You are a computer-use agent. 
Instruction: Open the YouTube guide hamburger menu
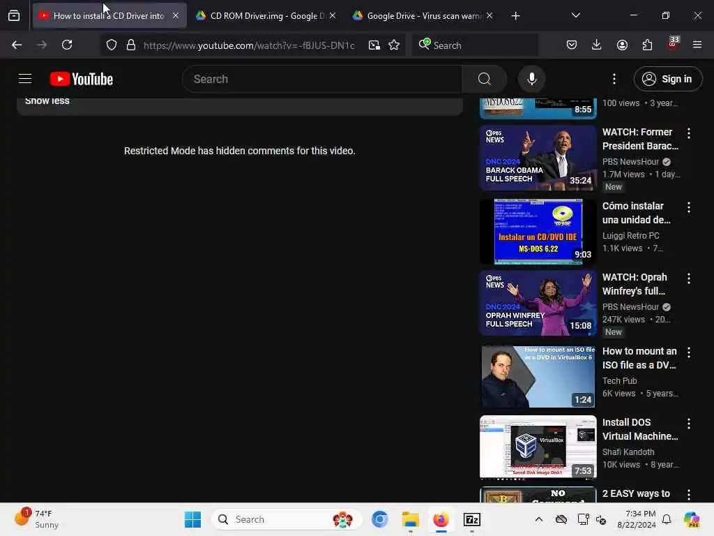[x=25, y=79]
